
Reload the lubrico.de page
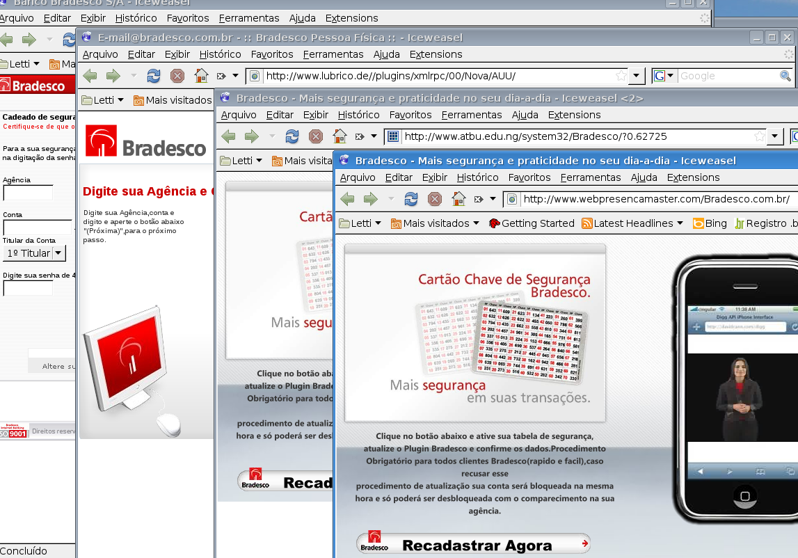click(154, 76)
